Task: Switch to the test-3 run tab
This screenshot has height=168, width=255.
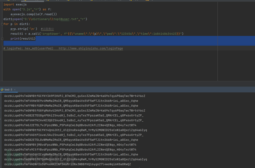Action: click(x=8, y=89)
